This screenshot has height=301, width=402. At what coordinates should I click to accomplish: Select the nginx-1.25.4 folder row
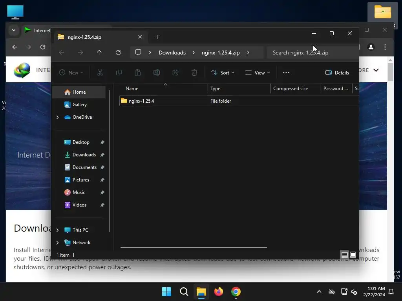[x=239, y=101]
